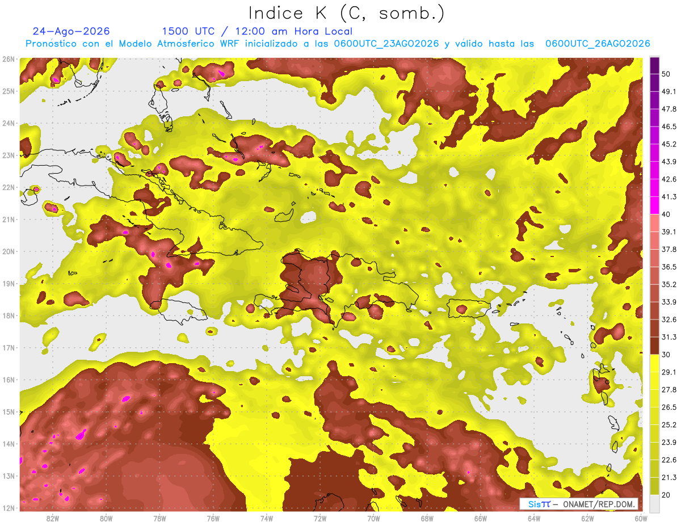Click the colorbar label "41.3"
Screen dimensions: 681x526
point(670,197)
